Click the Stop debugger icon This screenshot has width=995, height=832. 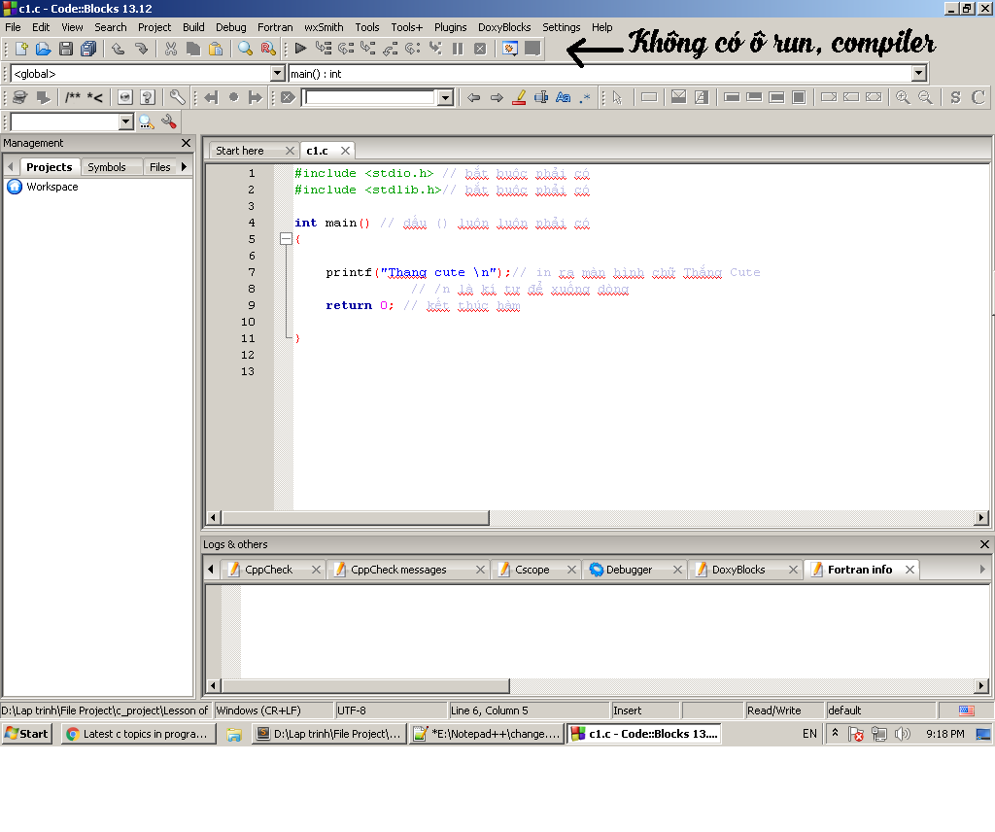pos(480,49)
